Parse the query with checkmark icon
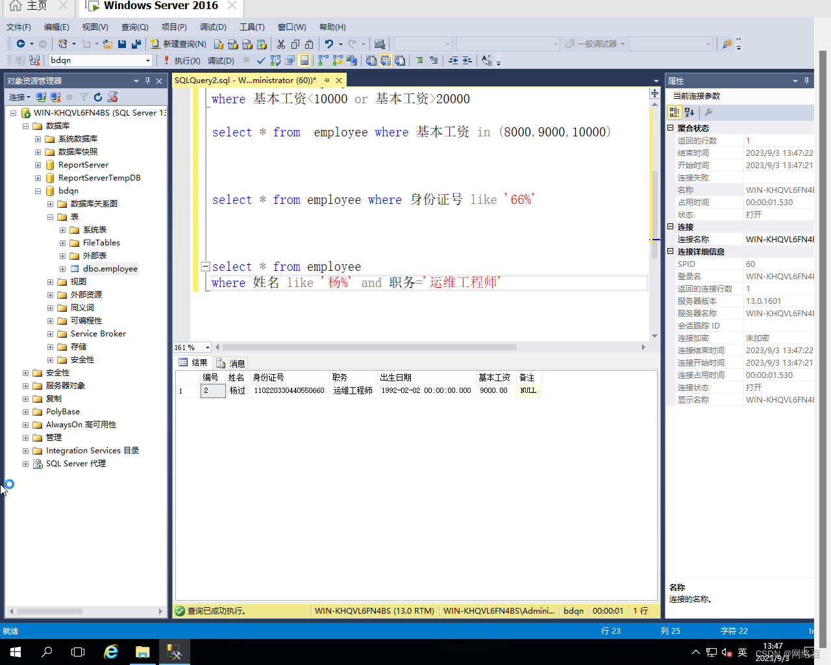The width and height of the screenshot is (831, 665). (261, 60)
